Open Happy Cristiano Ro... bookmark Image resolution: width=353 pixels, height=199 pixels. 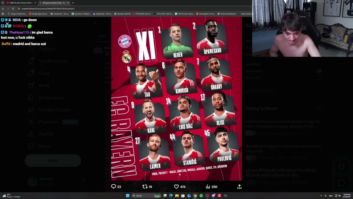pos(17,14)
